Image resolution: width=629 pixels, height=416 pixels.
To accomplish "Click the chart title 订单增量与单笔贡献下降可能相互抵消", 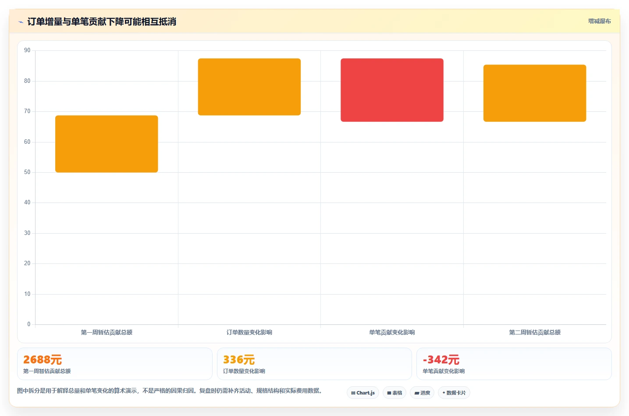I will tap(102, 21).
